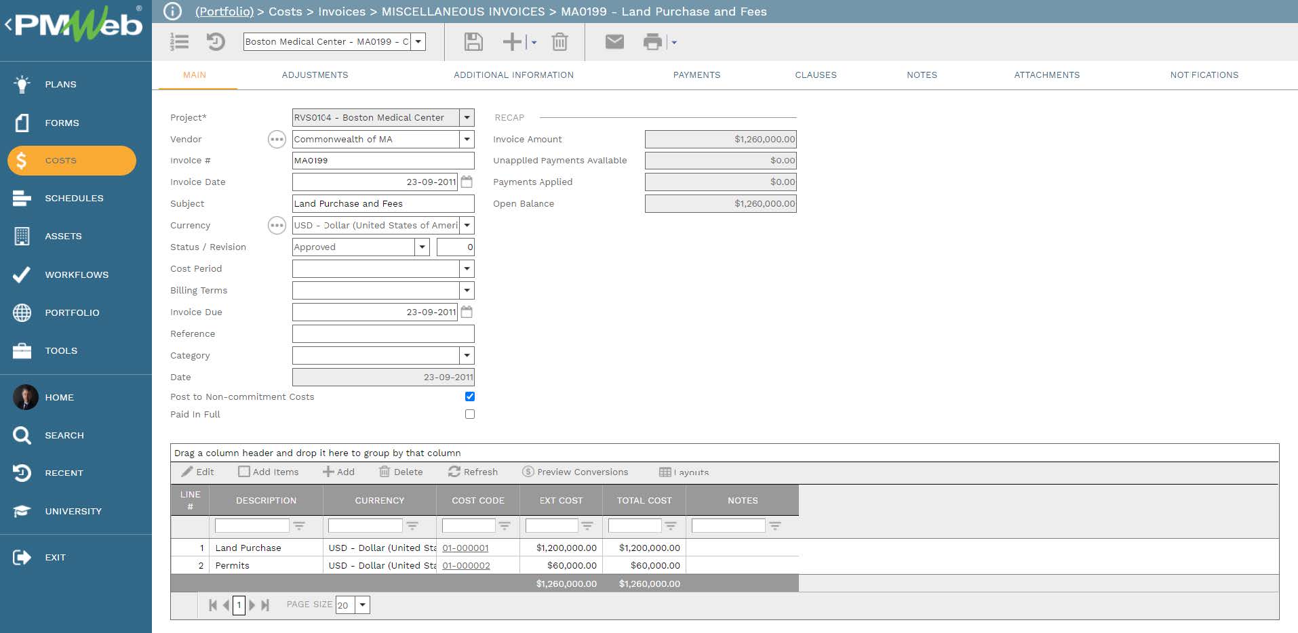Click the Invoice # input field
Screen dimensions: 1298x633
coord(383,161)
